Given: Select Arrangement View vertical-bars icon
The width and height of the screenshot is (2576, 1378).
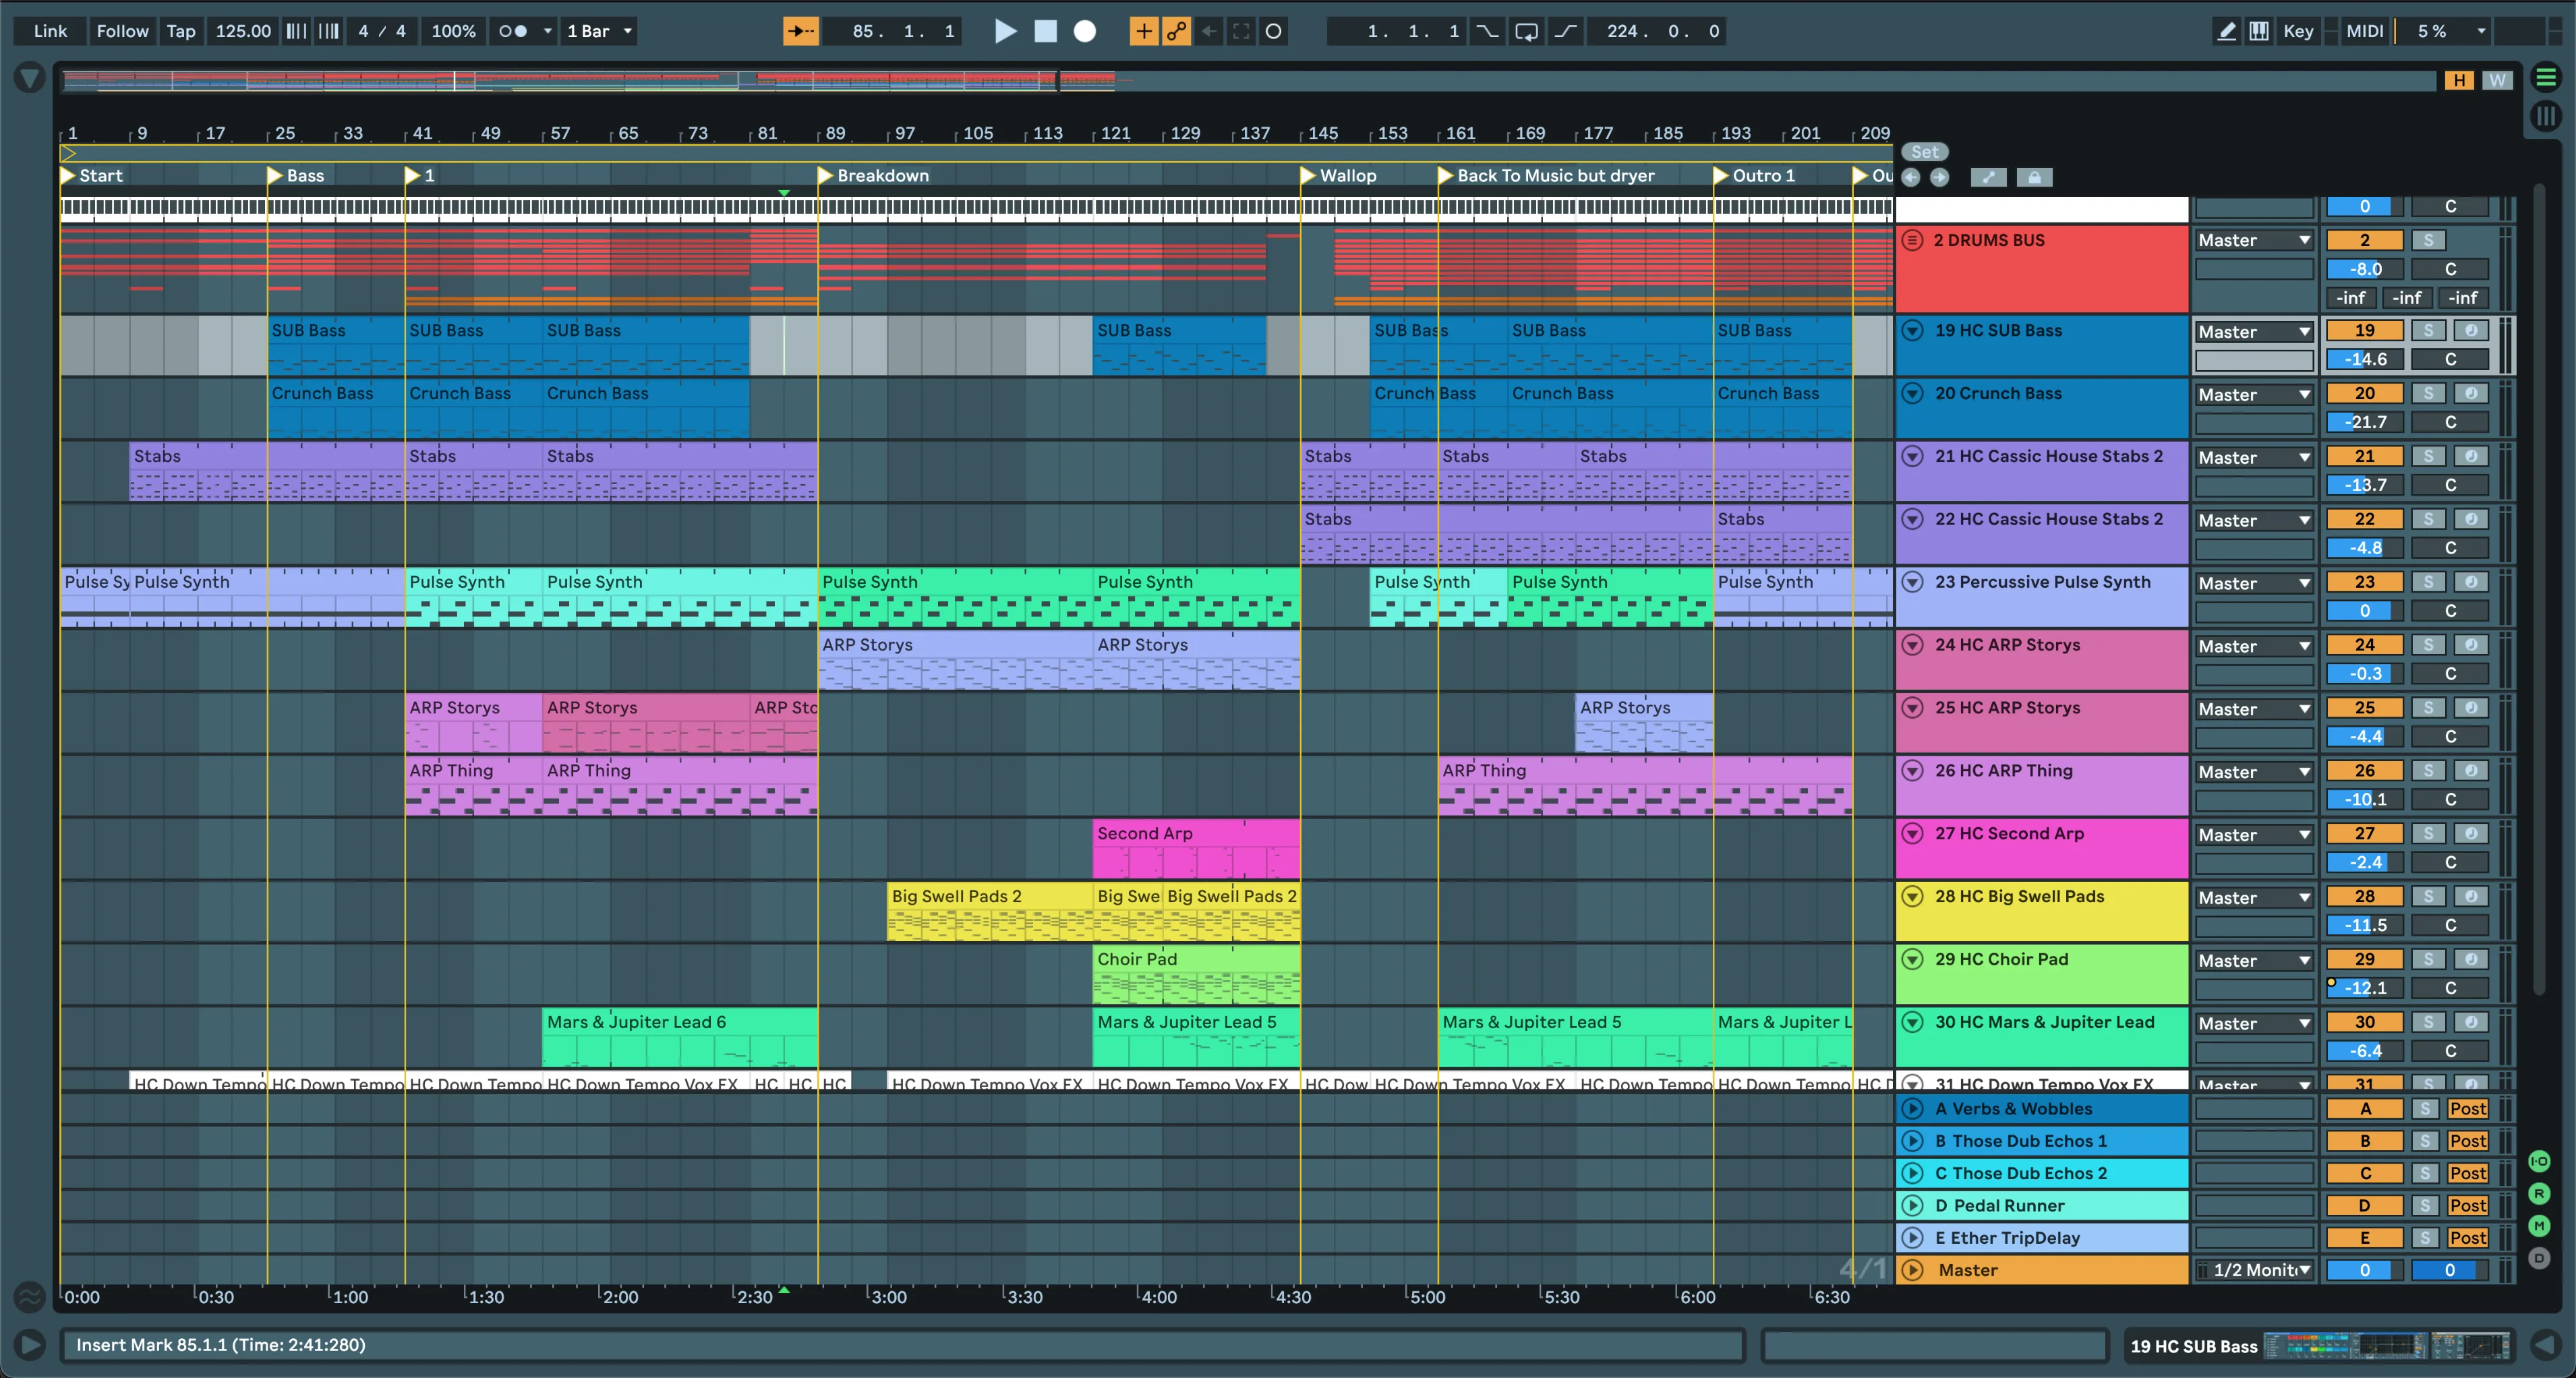Looking at the screenshot, I should pyautogui.click(x=2546, y=117).
